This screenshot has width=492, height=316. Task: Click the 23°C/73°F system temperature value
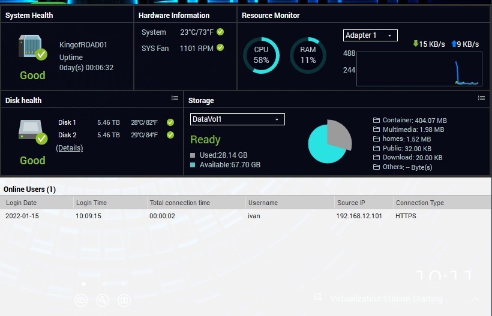click(197, 32)
